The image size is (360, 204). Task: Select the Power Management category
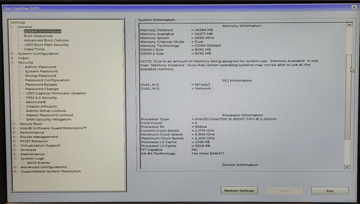pyautogui.click(x=39, y=137)
